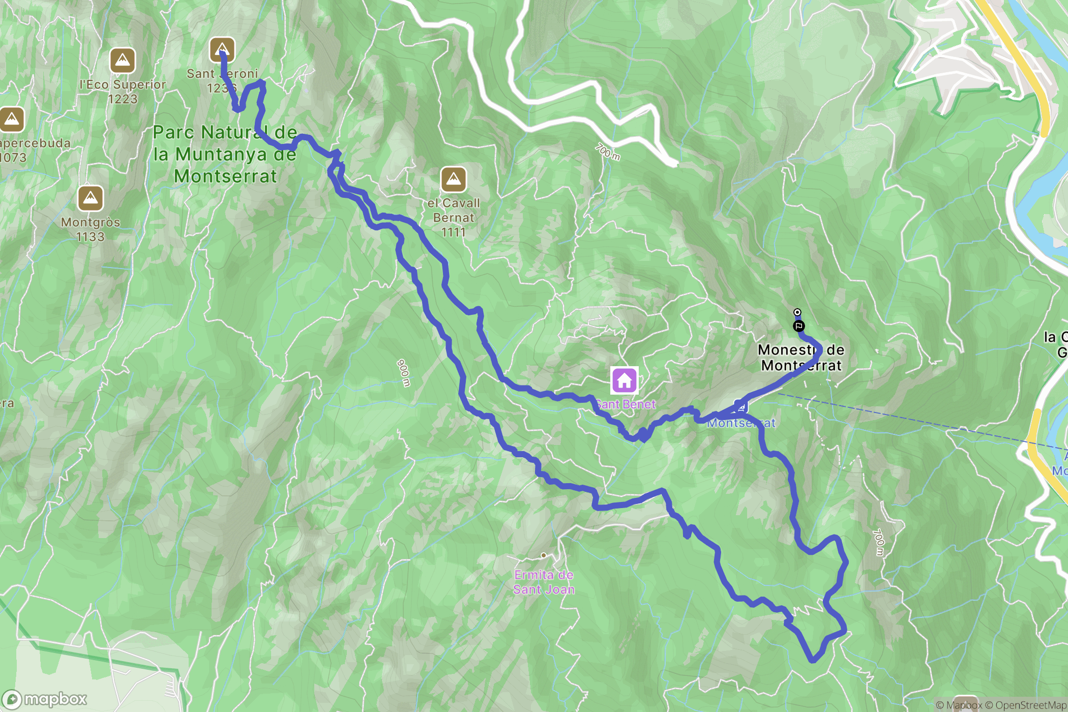Click the Sant Jeroni peak icon
1068x712 pixels.
(222, 50)
